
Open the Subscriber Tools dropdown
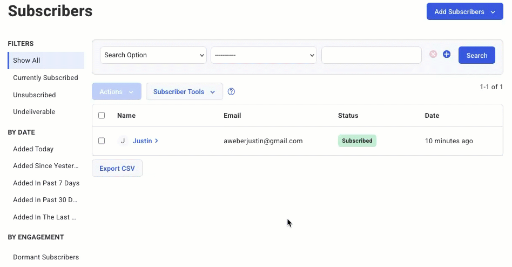(184, 92)
